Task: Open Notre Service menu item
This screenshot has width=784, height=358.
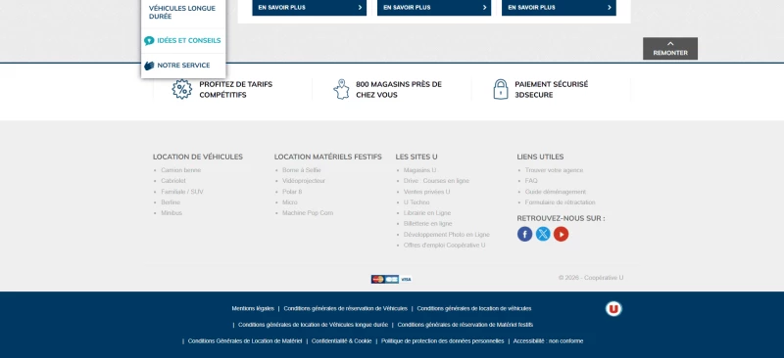Action: (183, 66)
